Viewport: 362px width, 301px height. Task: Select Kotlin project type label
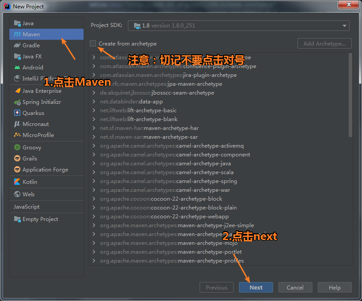pyautogui.click(x=30, y=182)
